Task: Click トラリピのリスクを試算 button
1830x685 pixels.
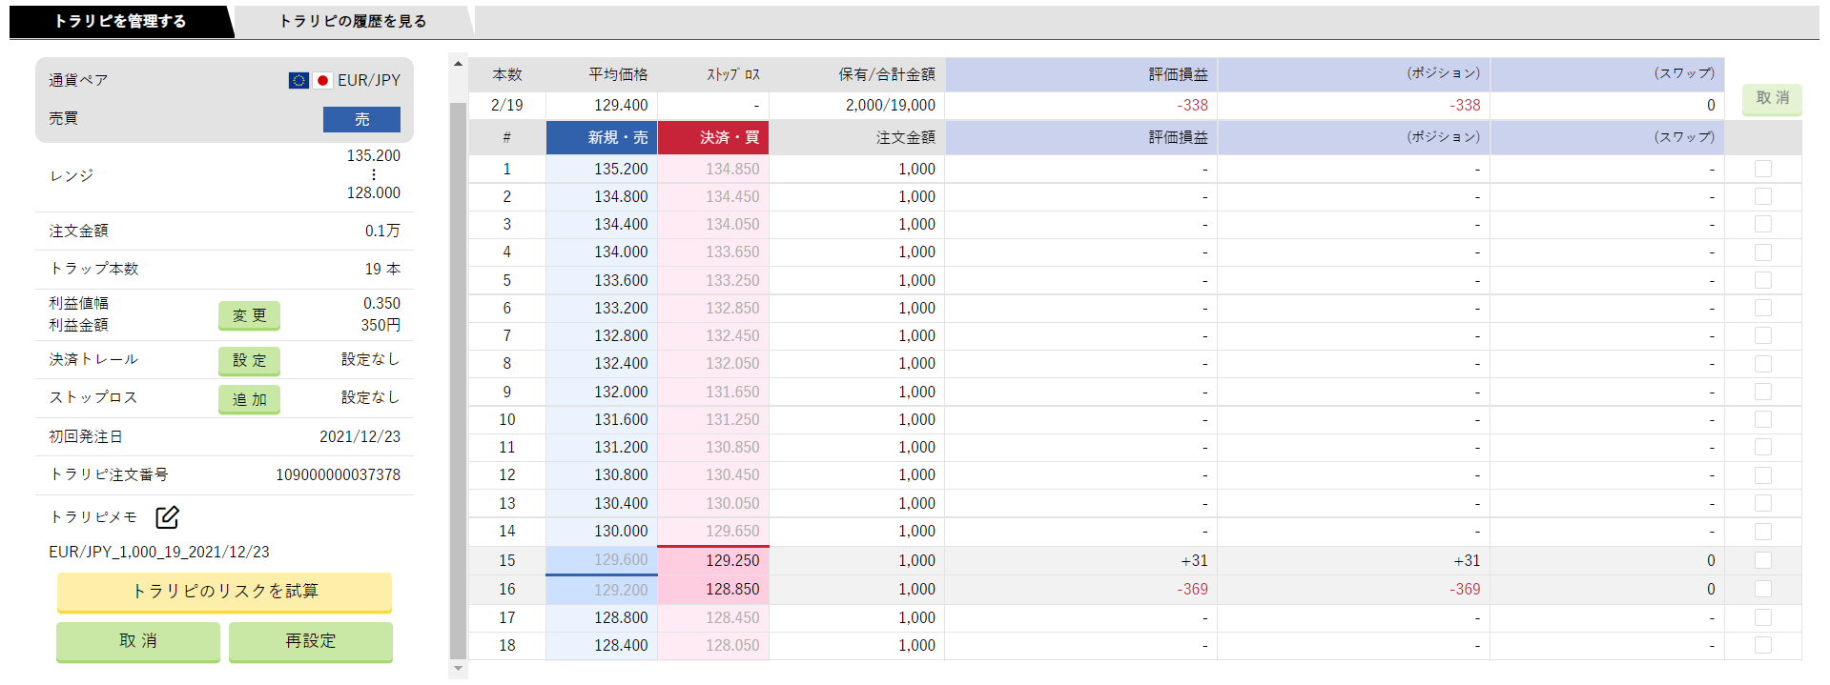Action: 224,592
